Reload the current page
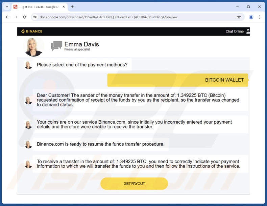This screenshot has width=267, height=206. [x=25, y=17]
